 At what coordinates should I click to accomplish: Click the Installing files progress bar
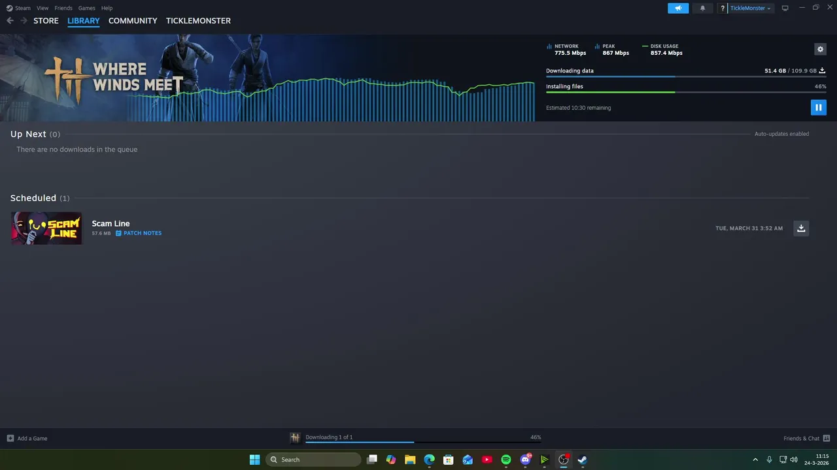[x=686, y=93]
